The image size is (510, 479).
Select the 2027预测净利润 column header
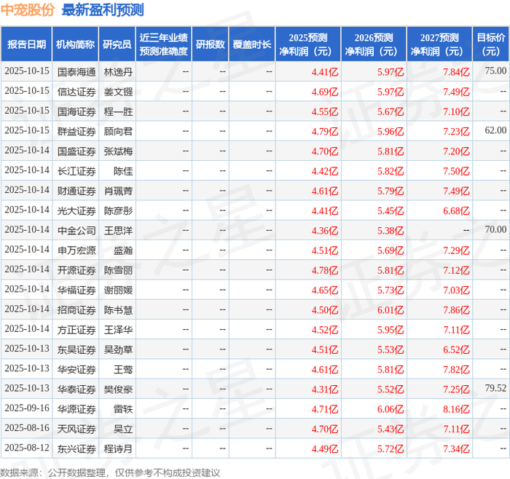[439, 44]
